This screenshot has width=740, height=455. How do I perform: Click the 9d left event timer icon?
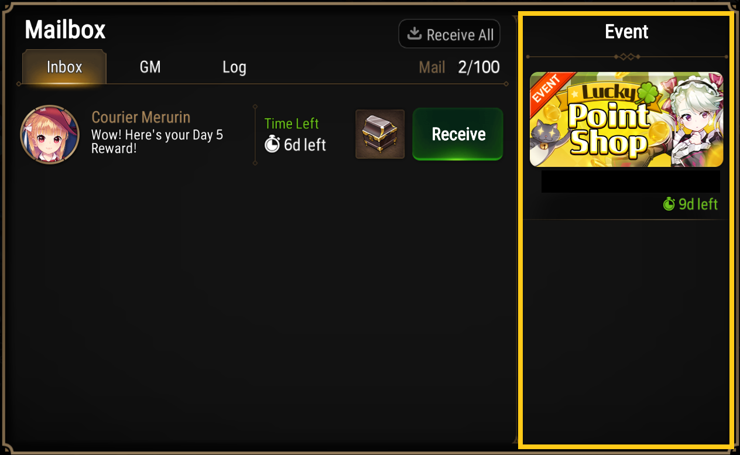(x=669, y=204)
